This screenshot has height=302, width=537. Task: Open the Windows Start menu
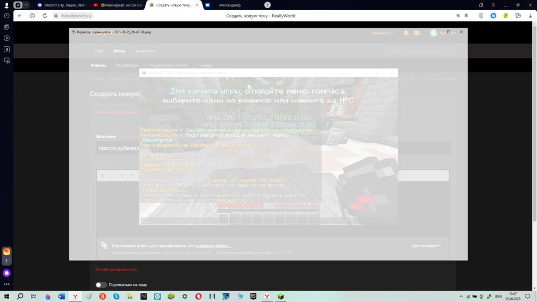pos(6,297)
